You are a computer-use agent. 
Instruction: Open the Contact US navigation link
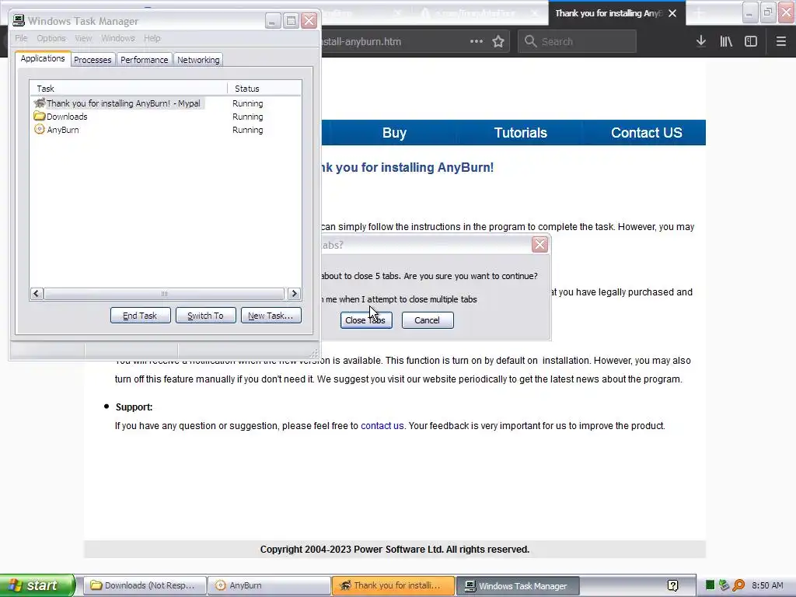point(646,133)
